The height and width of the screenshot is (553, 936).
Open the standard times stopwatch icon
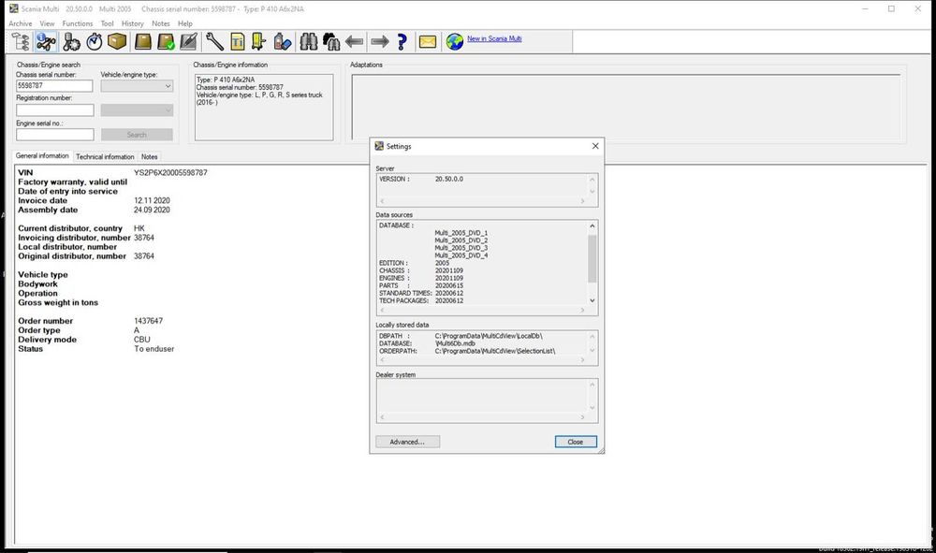pyautogui.click(x=95, y=42)
